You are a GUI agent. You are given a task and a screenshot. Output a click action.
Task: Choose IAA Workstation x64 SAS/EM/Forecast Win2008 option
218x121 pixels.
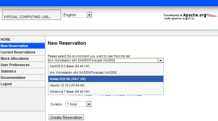tap(106, 72)
